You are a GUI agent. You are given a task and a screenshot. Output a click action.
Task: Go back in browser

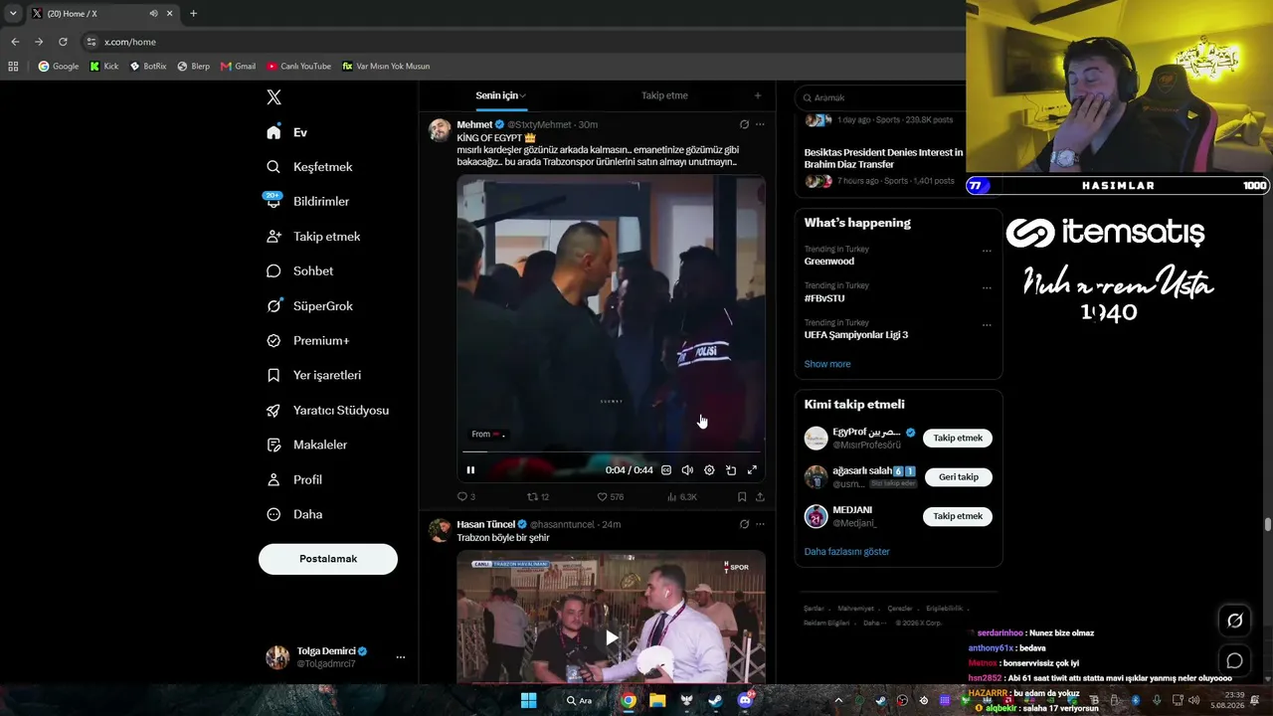pyautogui.click(x=15, y=42)
